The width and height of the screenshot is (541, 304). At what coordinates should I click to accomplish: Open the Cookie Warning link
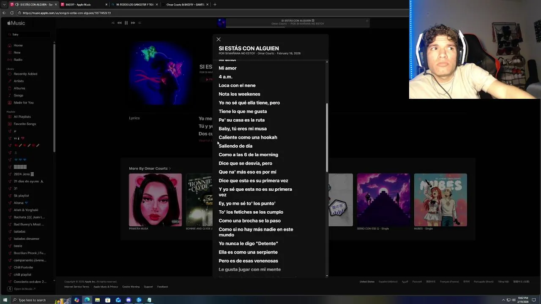[131, 287]
